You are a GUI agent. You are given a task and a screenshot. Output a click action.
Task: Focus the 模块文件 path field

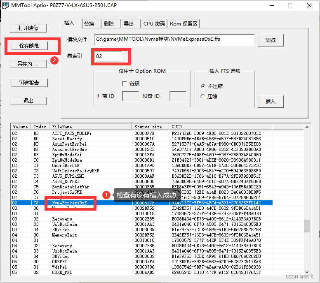175,39
